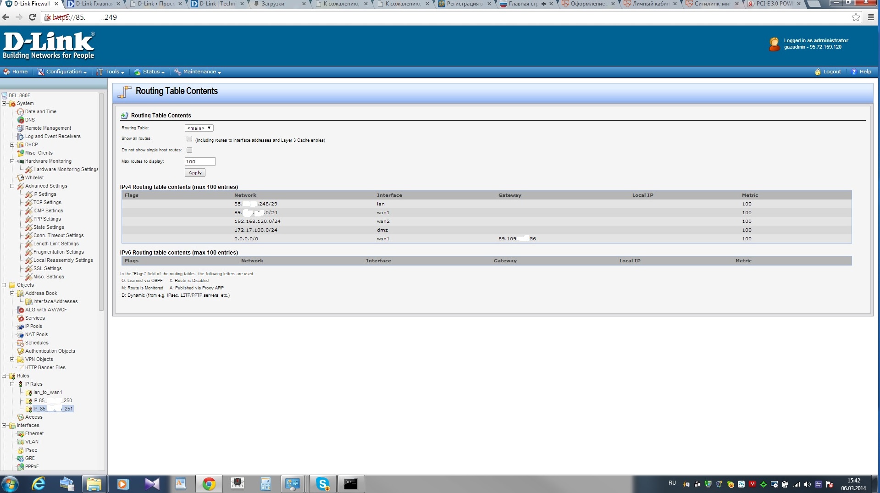This screenshot has width=880, height=493.
Task: Tick Do not show single host routes
Action: [x=189, y=150]
